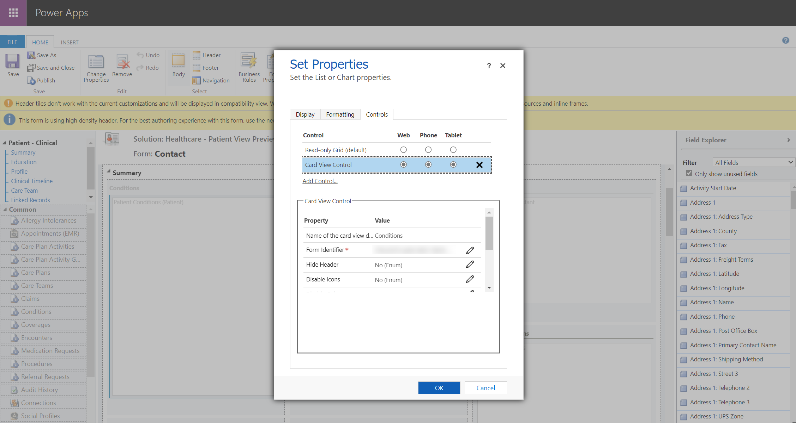796x423 pixels.
Task: Click the Save icon in the ribbon
Action: (x=13, y=62)
